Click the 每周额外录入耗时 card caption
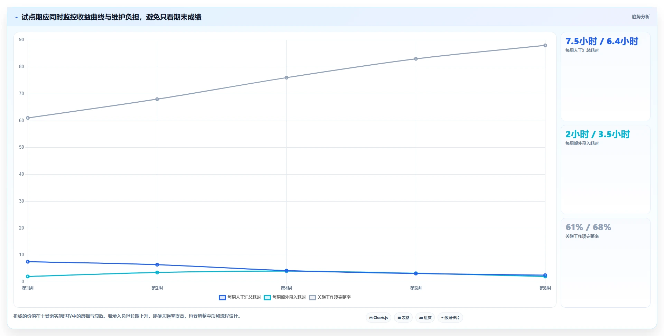Screen dimensions: 664x336 582,143
